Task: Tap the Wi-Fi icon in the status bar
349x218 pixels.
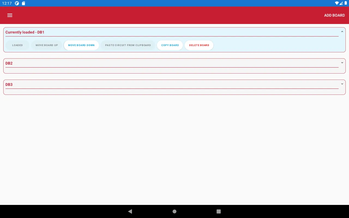Action: pos(337,3)
